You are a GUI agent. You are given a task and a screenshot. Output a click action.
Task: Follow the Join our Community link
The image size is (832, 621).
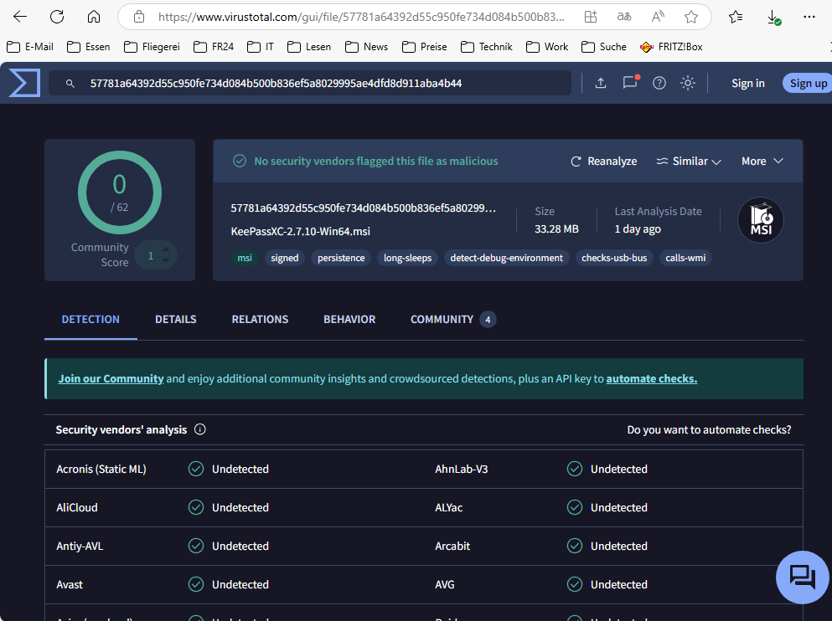111,379
